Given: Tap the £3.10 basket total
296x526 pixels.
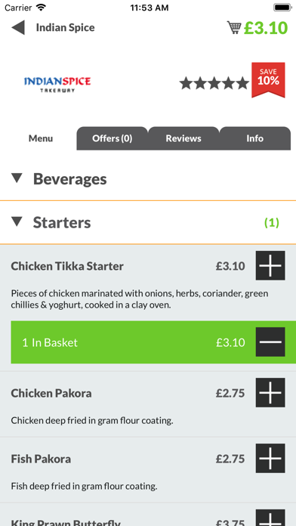Looking at the screenshot, I should click(266, 28).
